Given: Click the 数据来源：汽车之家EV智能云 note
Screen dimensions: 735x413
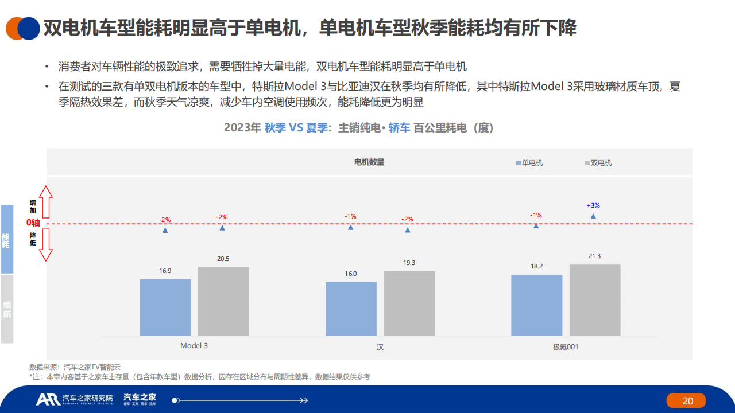Looking at the screenshot, I should [x=75, y=367].
